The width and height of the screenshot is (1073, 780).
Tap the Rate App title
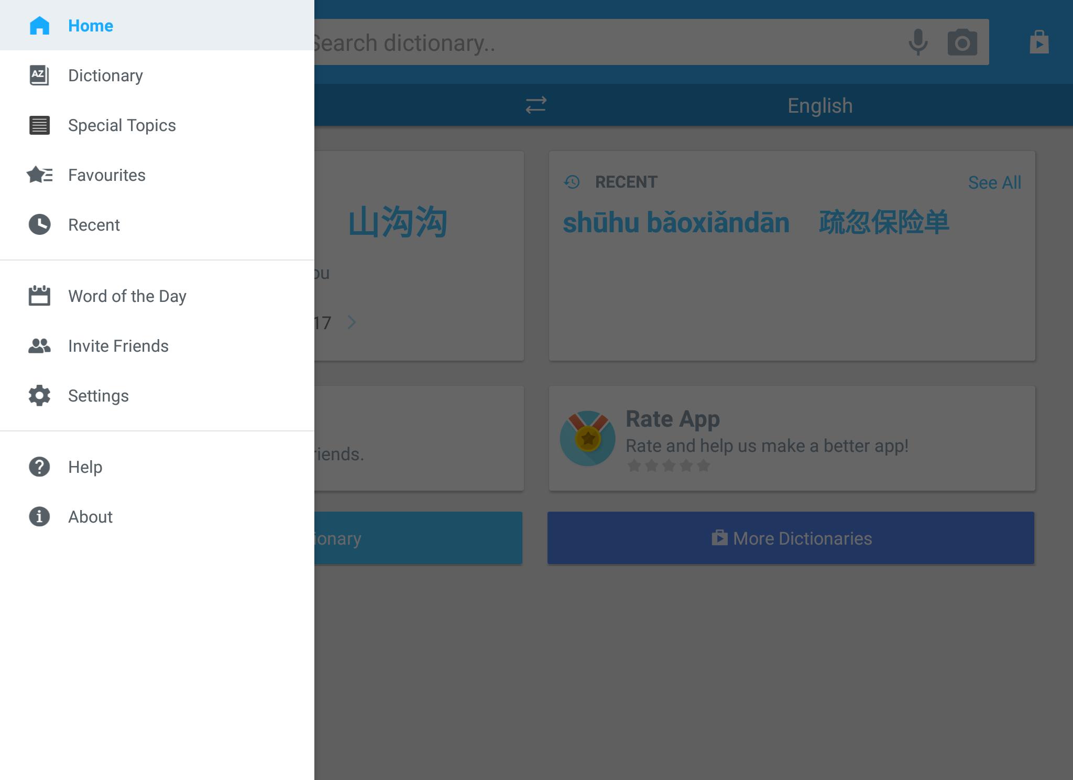[673, 419]
